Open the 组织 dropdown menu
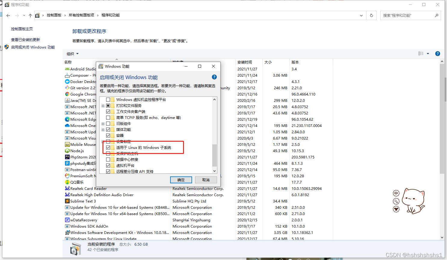 coord(72,54)
